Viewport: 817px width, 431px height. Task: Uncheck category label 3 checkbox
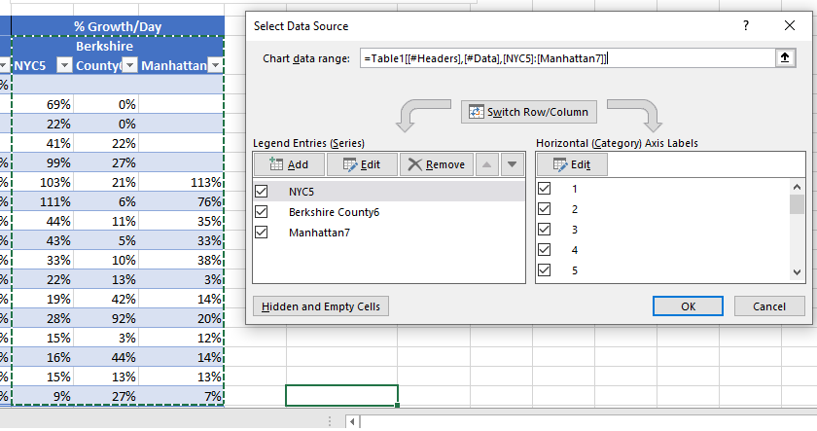(x=545, y=230)
